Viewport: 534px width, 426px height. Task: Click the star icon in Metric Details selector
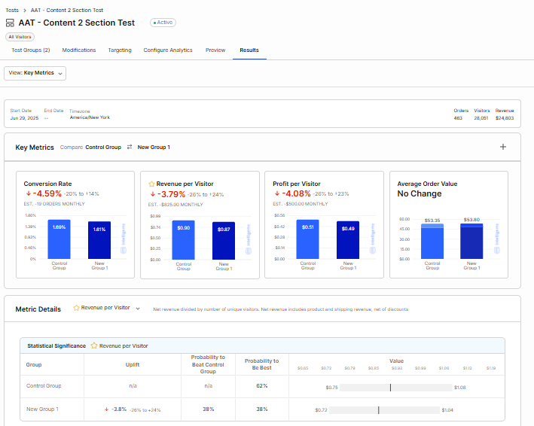tap(76, 308)
